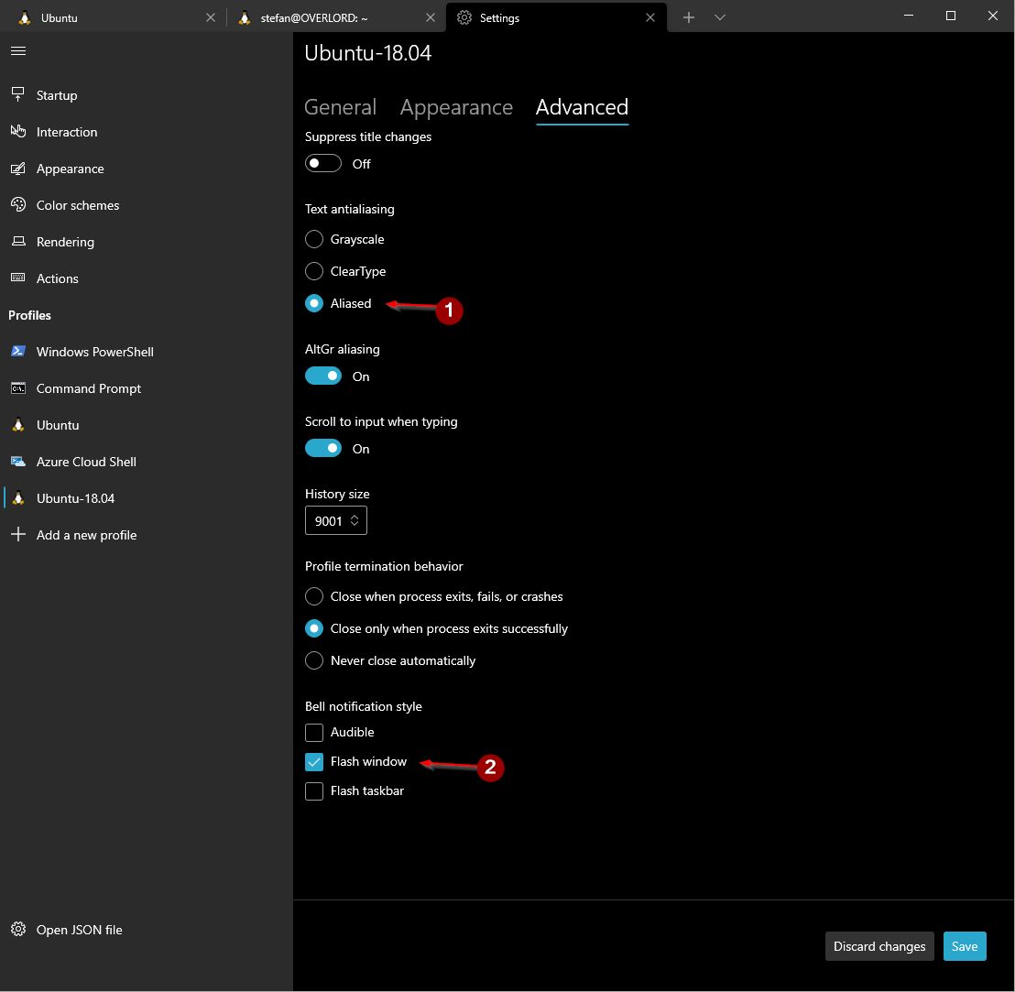Select Close when process exits, fails, or crashes
Viewport: 1015px width, 992px height.
314,596
